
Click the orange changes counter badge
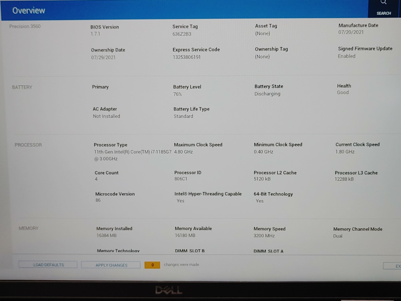coord(152,265)
